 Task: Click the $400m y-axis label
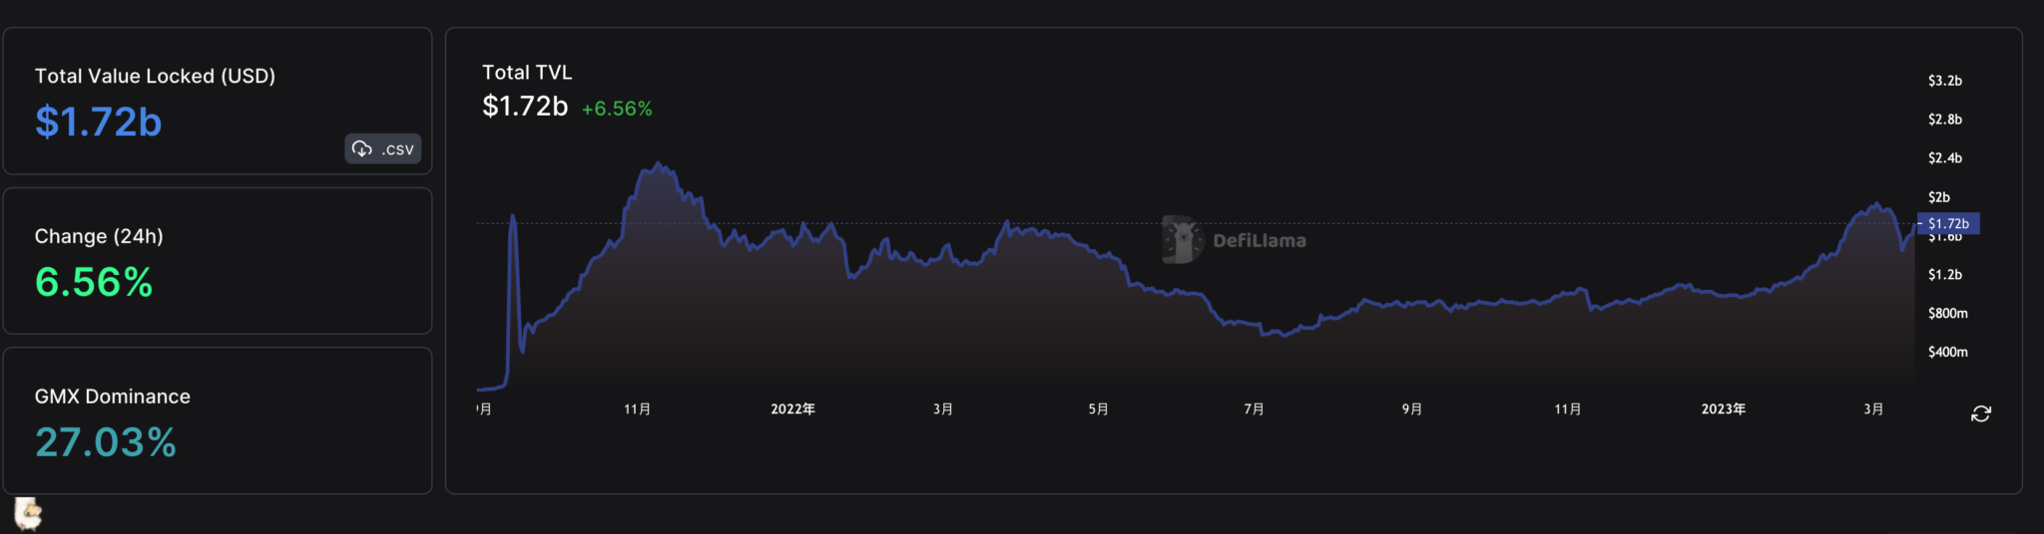pos(1947,352)
